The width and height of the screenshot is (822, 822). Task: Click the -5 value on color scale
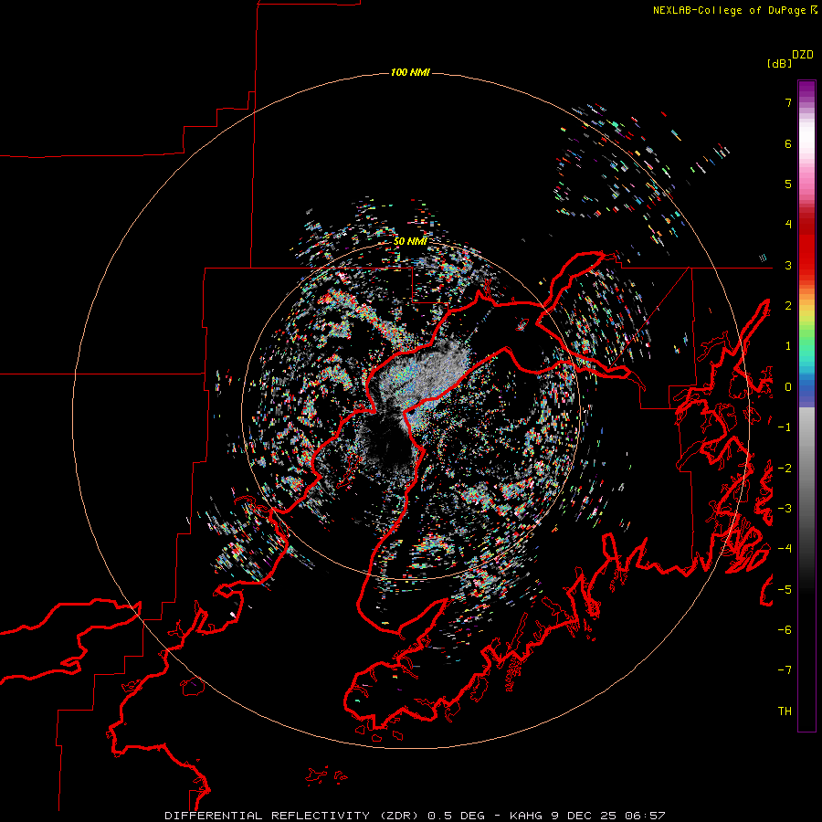point(785,590)
